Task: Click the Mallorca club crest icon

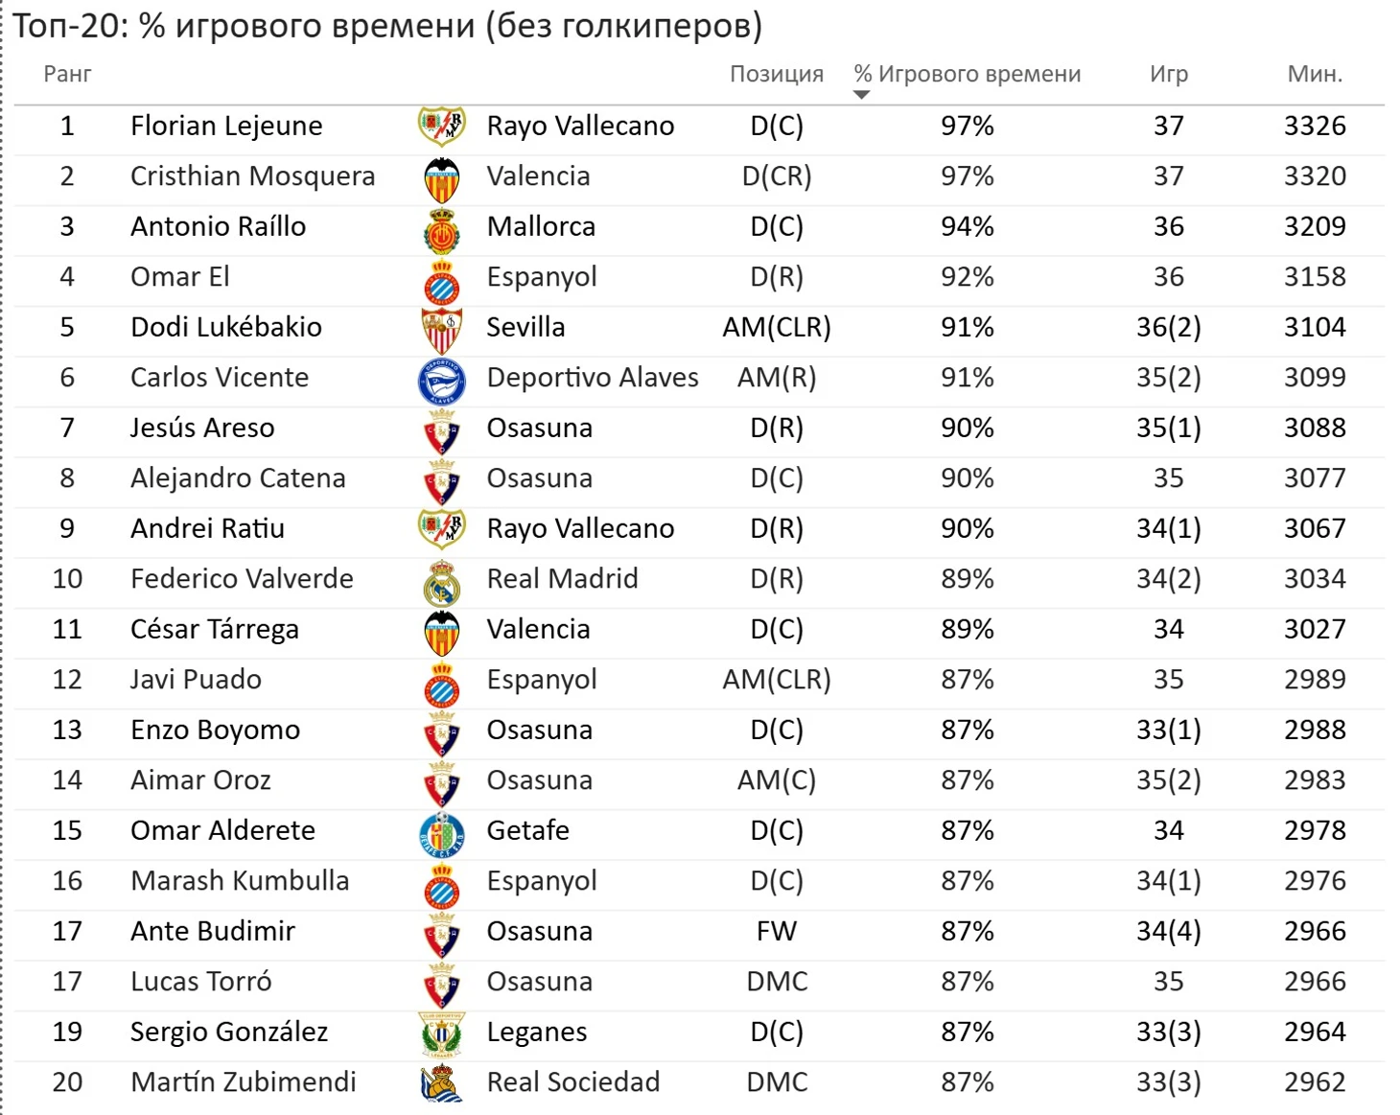Action: [x=442, y=229]
